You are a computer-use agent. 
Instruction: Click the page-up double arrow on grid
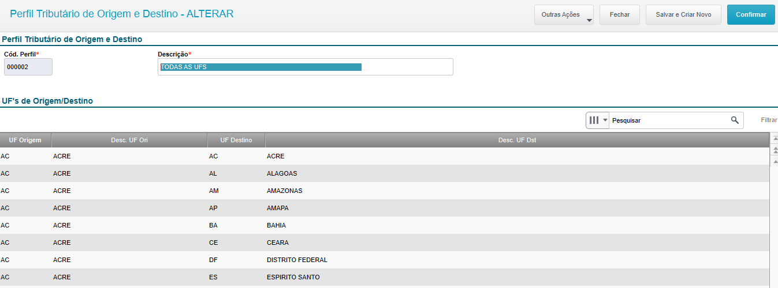[x=775, y=150]
